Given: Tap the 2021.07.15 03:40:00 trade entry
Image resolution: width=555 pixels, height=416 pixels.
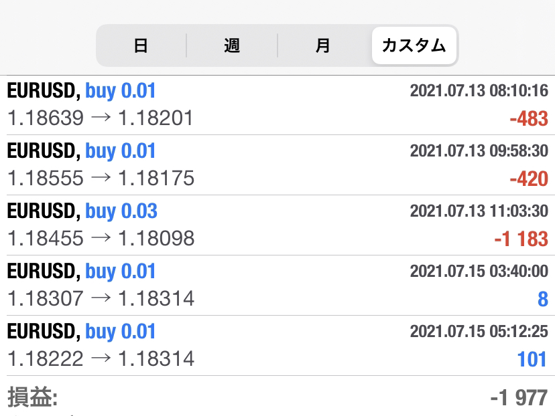Looking at the screenshot, I should point(277,286).
